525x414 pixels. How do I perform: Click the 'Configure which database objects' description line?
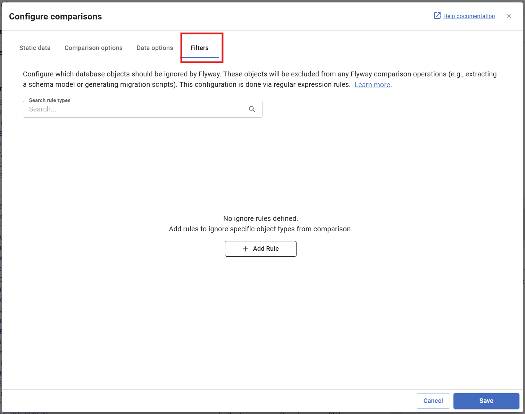tap(259, 74)
